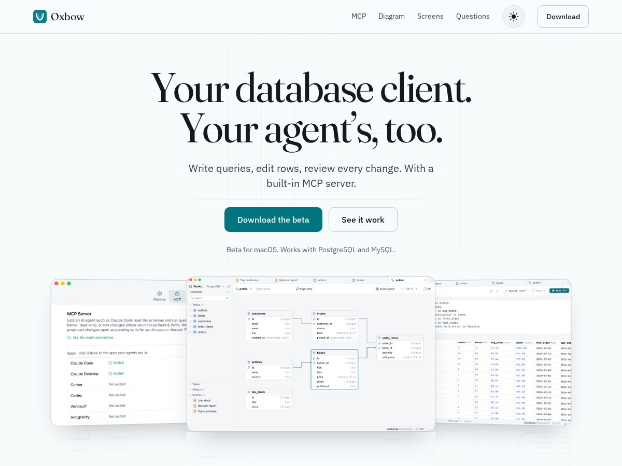
Task: Toggle the light/dark theme sun button
Action: click(514, 17)
